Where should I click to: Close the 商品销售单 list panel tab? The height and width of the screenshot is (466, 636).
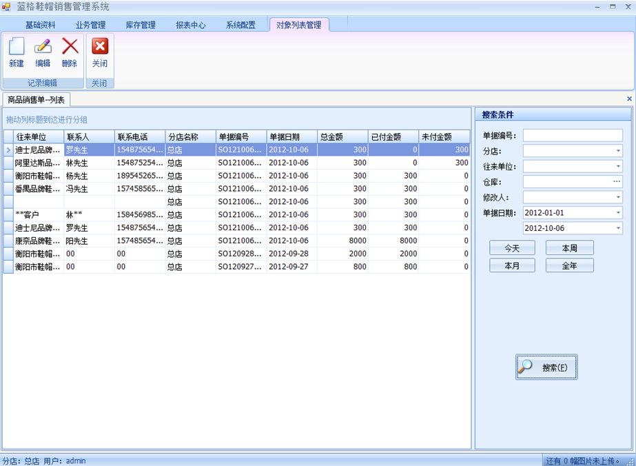(628, 99)
